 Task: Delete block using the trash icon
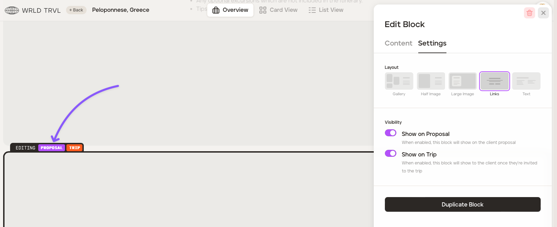pos(529,13)
